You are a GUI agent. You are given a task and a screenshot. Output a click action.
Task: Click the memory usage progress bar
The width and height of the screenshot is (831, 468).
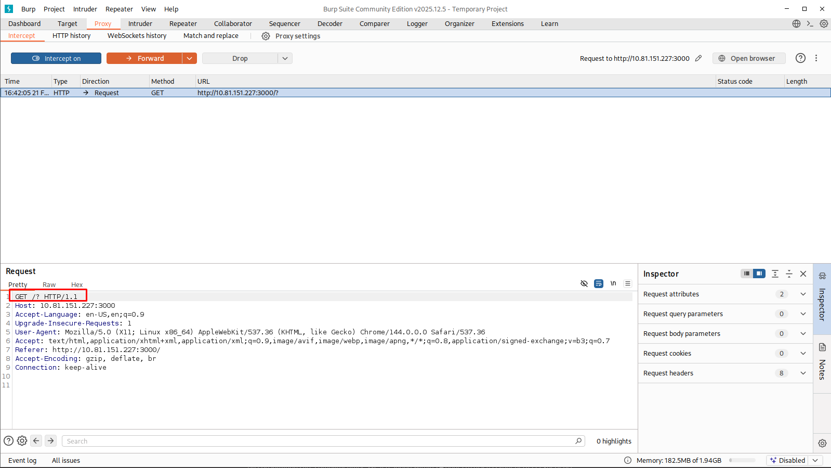(x=742, y=460)
